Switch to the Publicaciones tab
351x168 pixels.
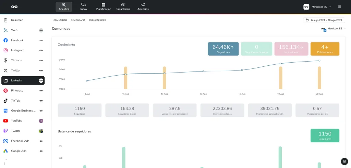97,20
